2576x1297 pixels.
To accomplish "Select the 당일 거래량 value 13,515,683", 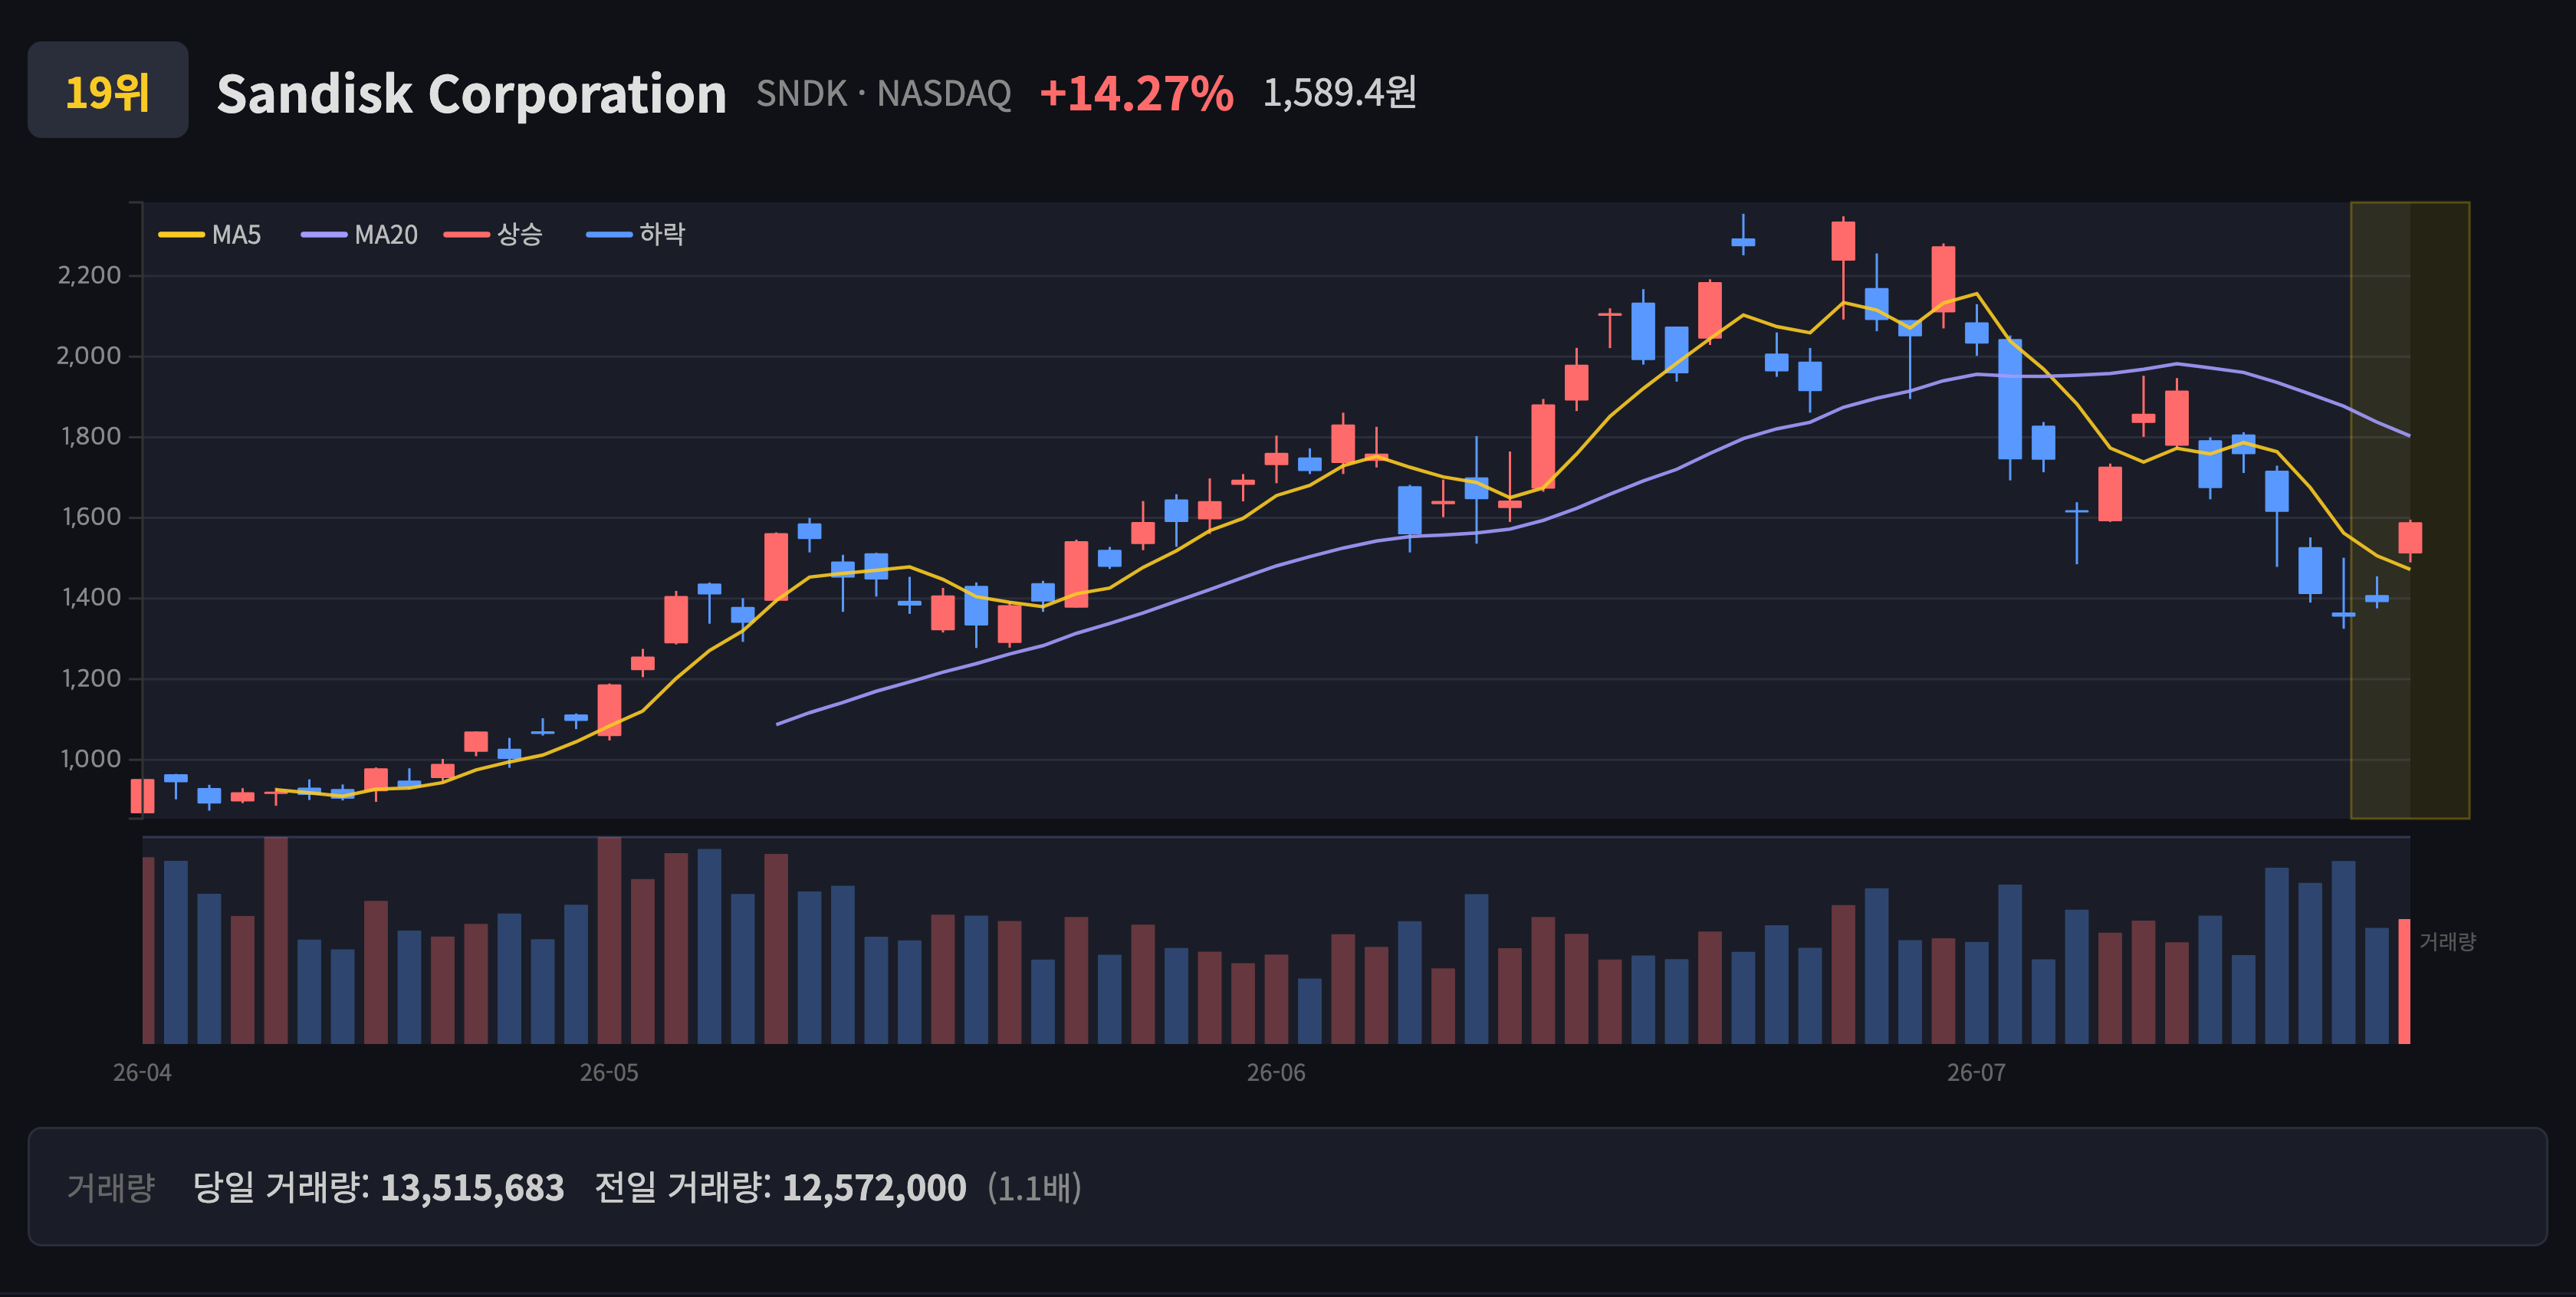I will pyautogui.click(x=472, y=1188).
